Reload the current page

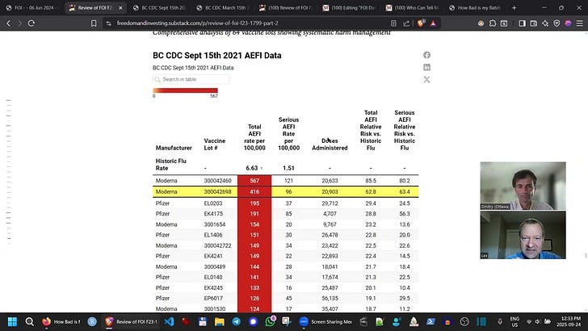(x=31, y=23)
